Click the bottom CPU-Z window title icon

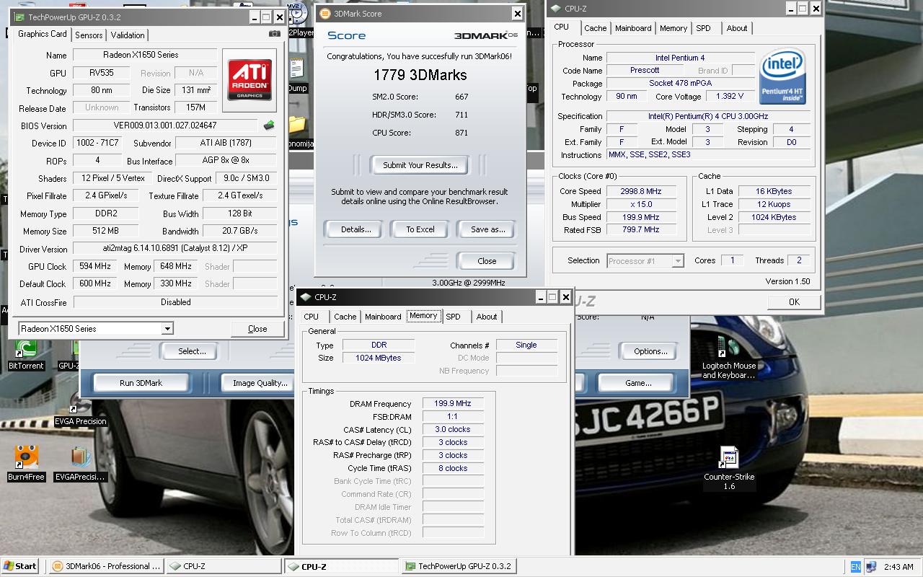tap(306, 297)
